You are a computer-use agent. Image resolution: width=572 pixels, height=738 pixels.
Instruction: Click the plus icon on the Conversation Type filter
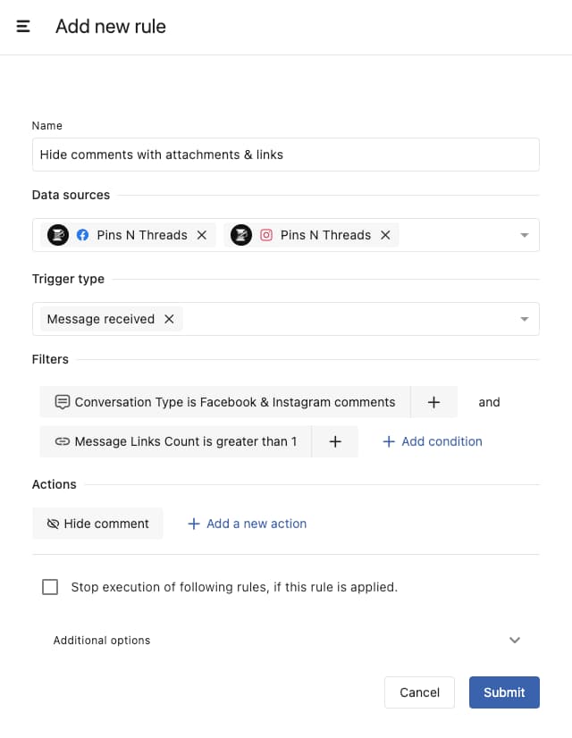[433, 402]
